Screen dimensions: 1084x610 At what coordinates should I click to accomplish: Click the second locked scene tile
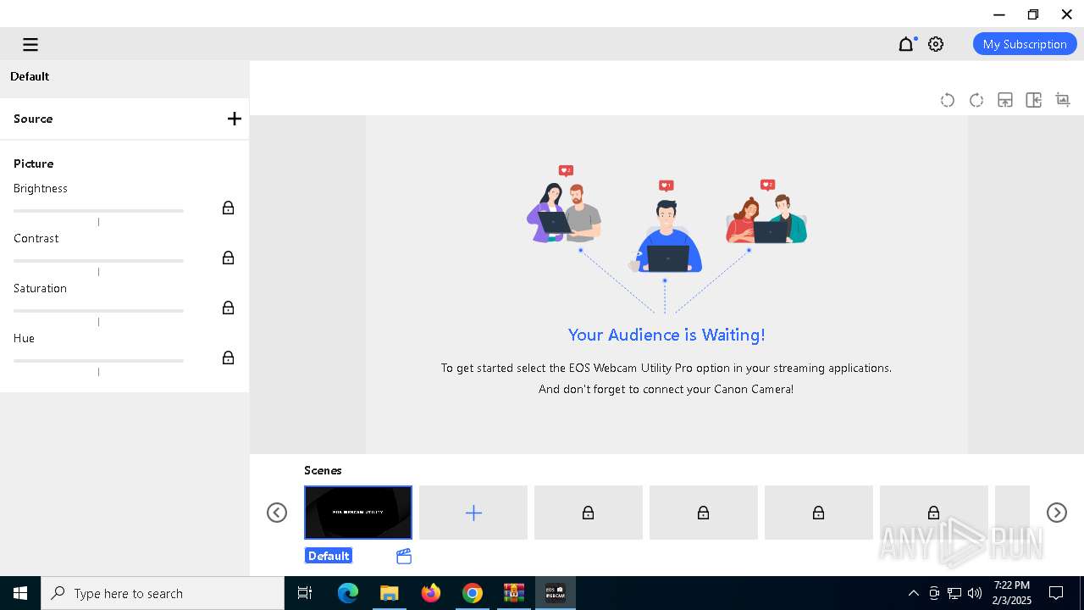[x=704, y=513]
